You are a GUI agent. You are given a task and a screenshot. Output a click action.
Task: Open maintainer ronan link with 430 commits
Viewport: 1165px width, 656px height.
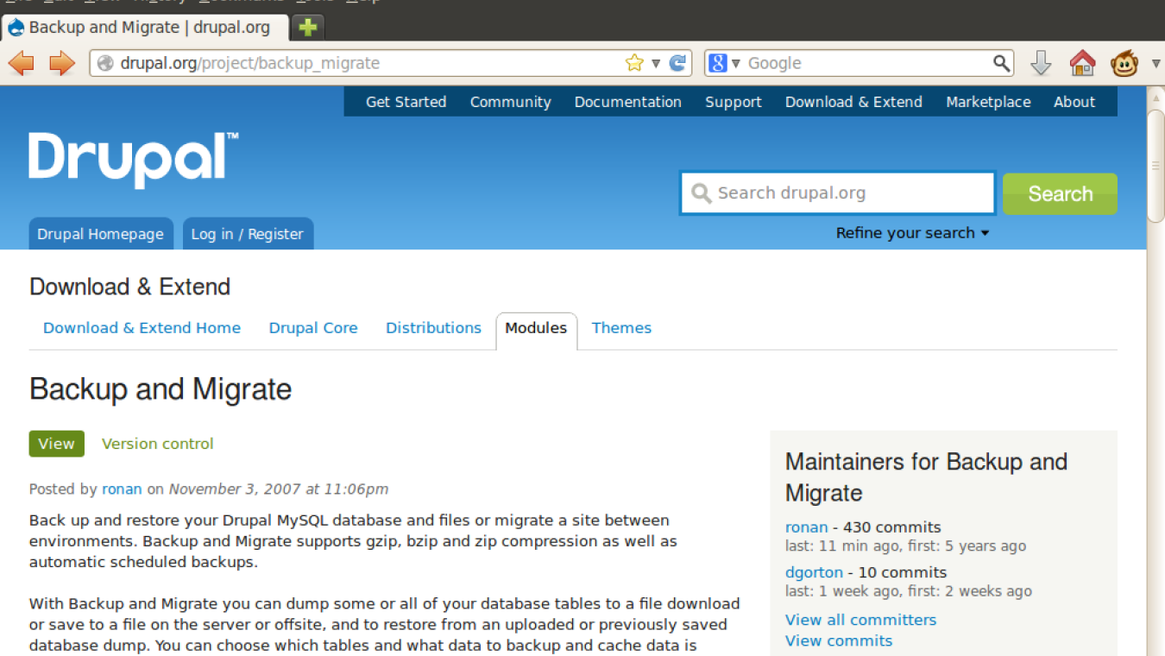(x=806, y=527)
